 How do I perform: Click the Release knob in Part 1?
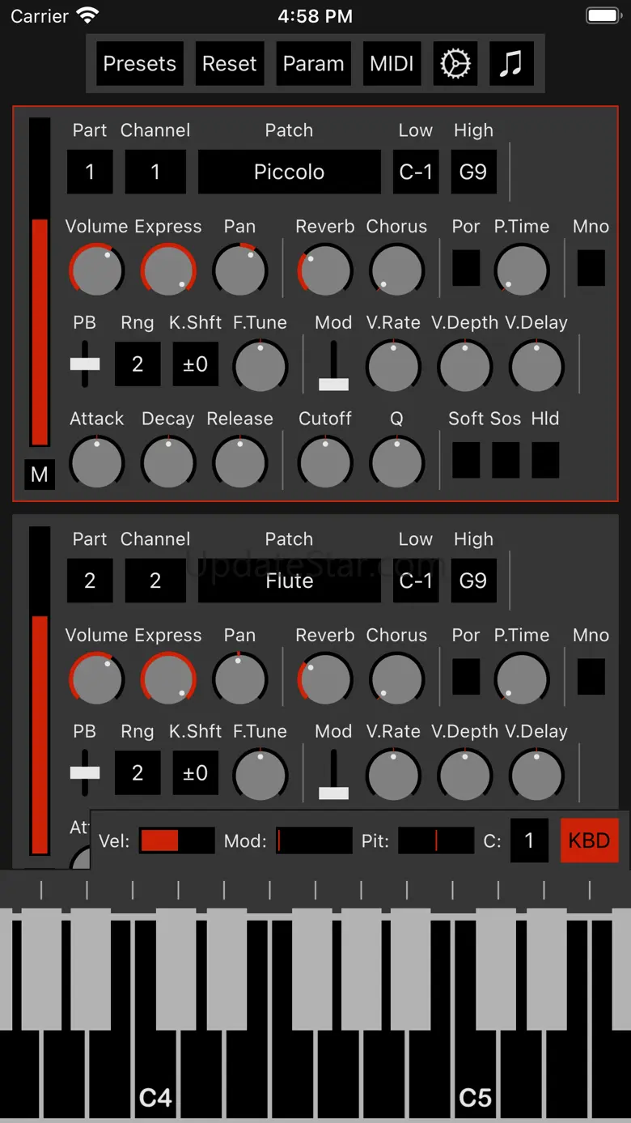[239, 462]
